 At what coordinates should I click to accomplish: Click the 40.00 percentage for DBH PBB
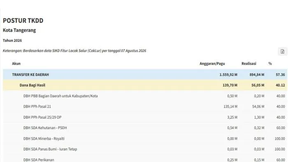point(281,96)
